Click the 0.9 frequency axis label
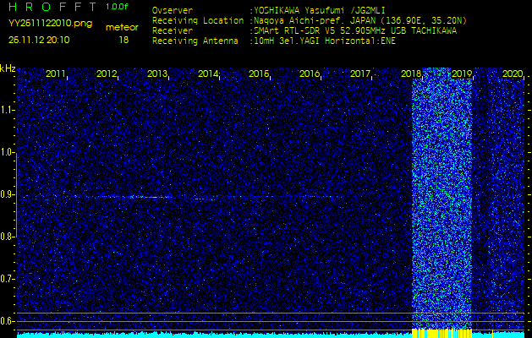Viewport: 532px width, 338px height. (x=8, y=194)
